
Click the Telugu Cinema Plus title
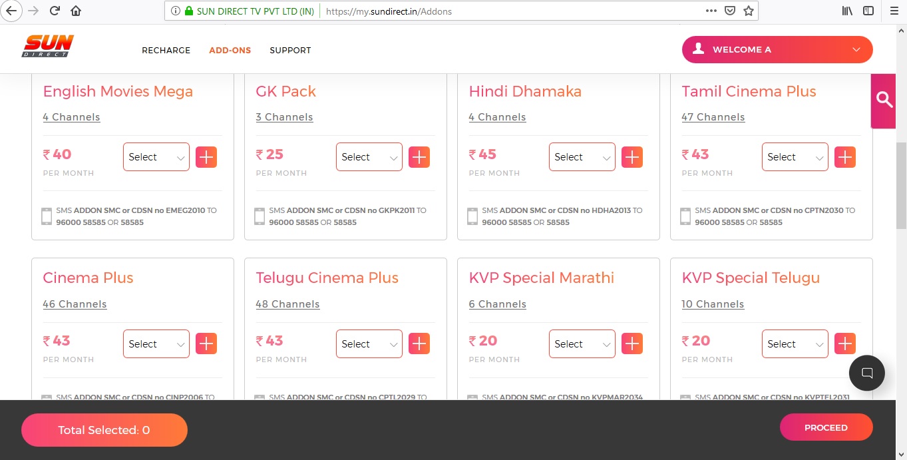click(x=327, y=278)
